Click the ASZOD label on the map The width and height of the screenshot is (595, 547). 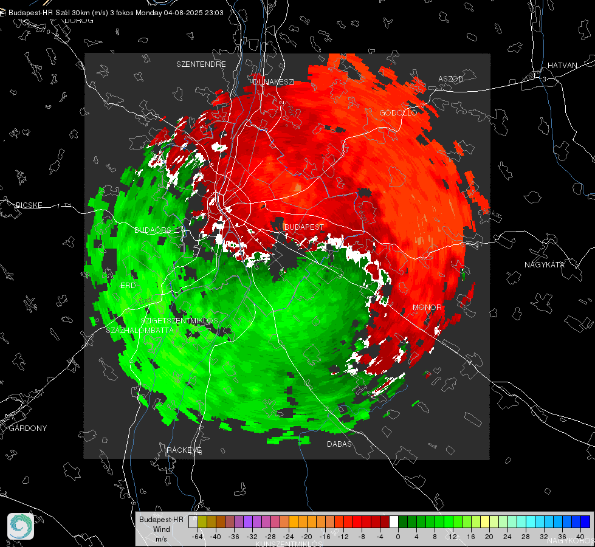pos(451,78)
